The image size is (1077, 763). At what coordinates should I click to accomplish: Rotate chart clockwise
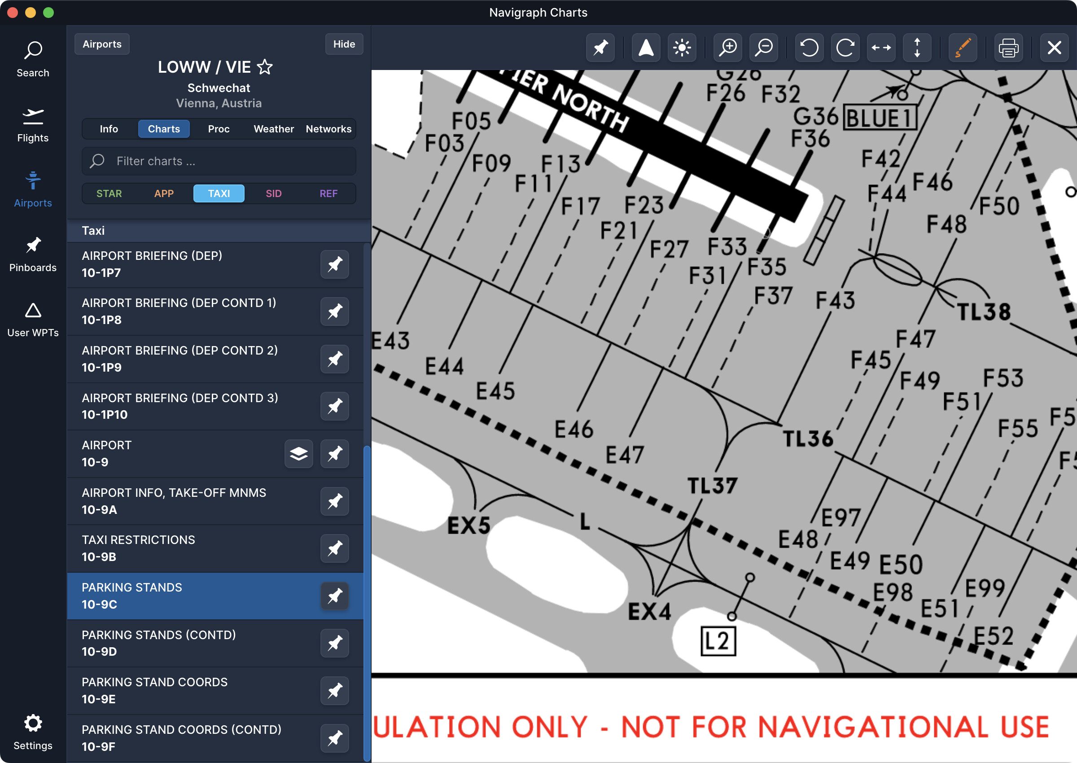pyautogui.click(x=845, y=48)
